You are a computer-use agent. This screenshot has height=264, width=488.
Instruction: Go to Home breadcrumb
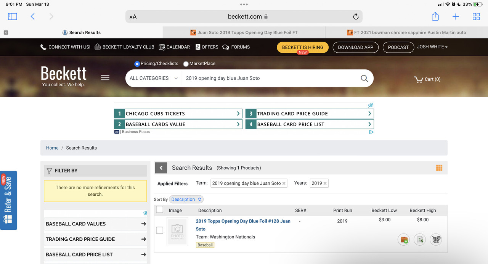coord(52,148)
